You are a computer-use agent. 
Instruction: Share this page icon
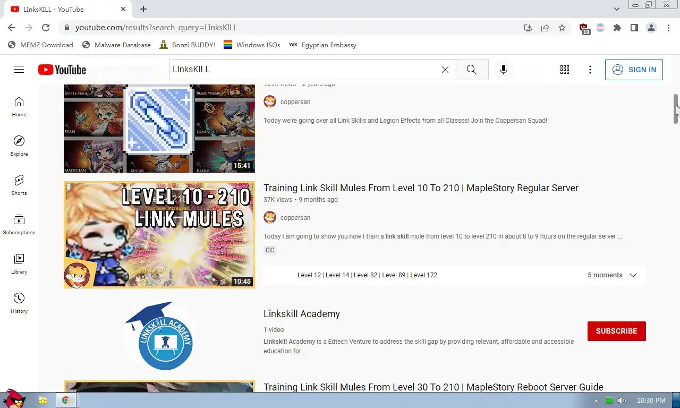point(545,28)
